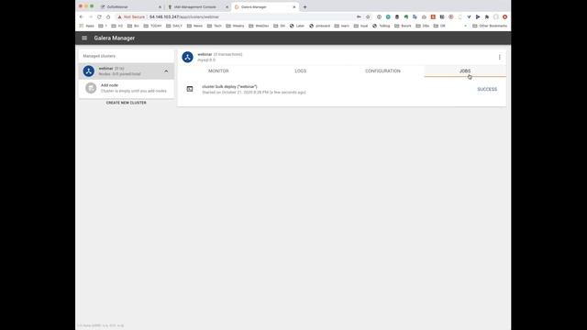Open the DAILY bookmarks folder
Image resolution: width=587 pixels, height=330 pixels.
coord(174,26)
